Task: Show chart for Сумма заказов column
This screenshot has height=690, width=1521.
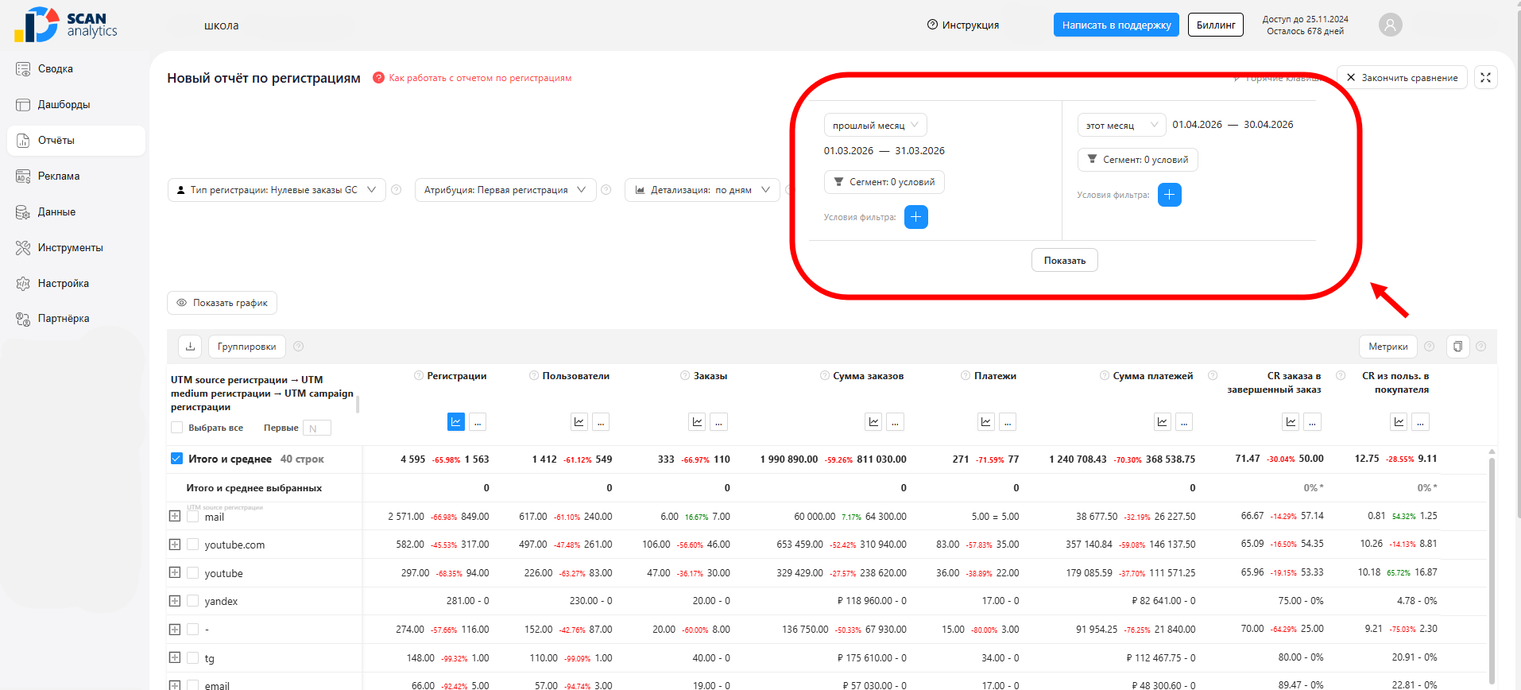Action: [x=873, y=422]
